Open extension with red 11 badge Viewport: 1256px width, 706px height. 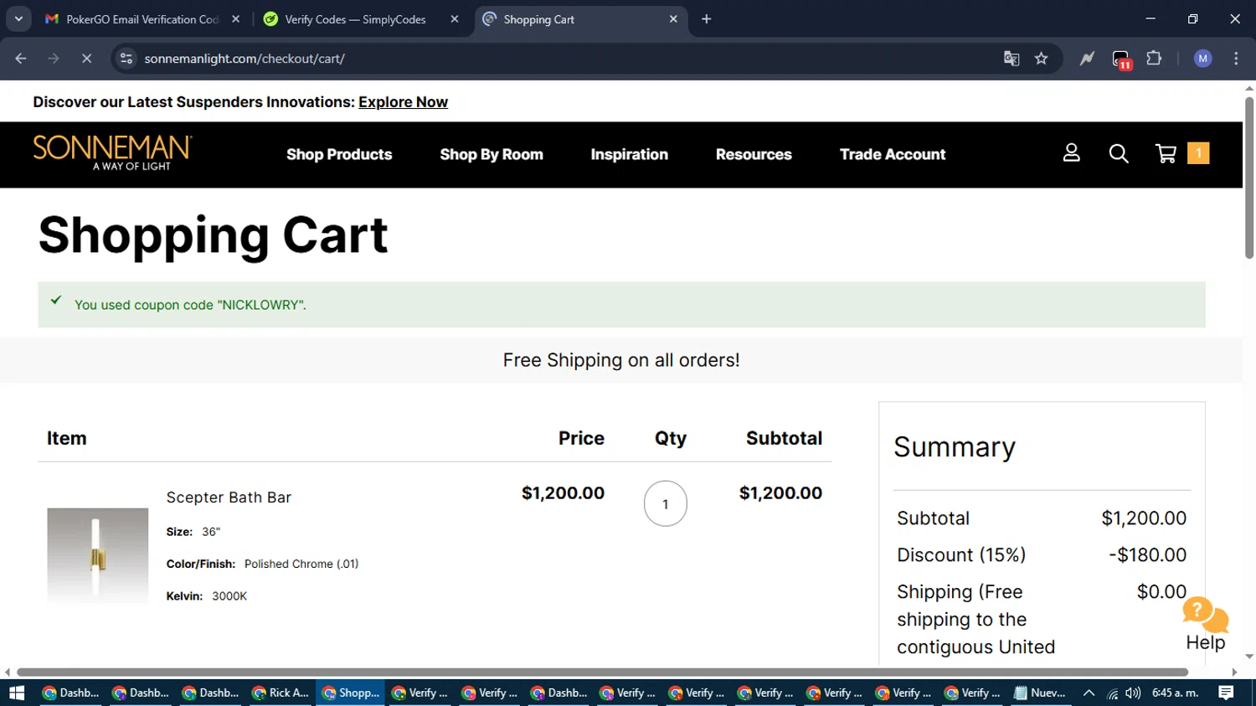tap(1121, 59)
